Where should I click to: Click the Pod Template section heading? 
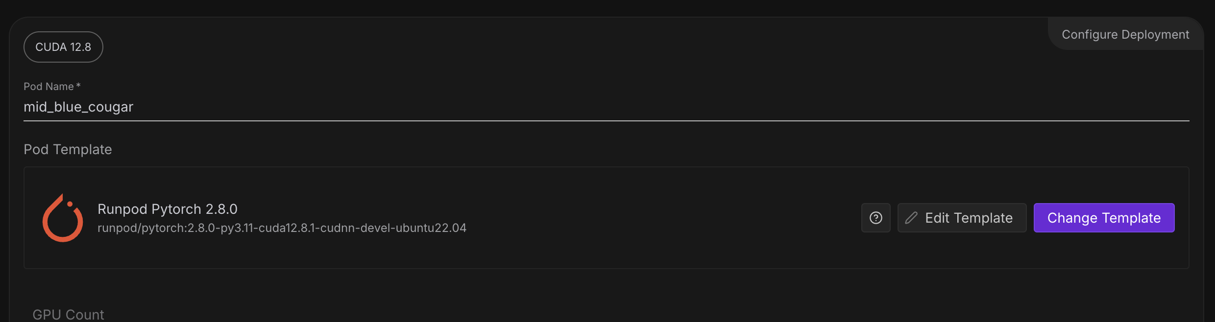point(68,149)
